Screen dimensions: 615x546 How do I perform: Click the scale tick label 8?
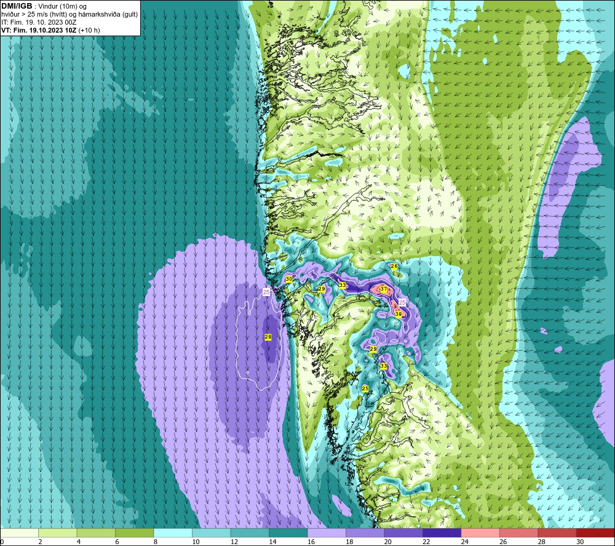click(156, 542)
